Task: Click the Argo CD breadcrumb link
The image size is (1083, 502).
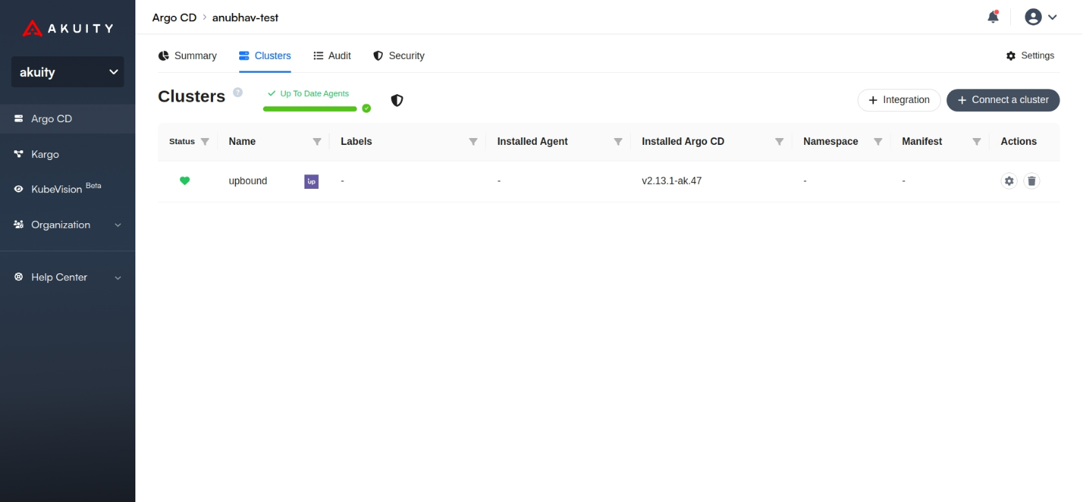Action: click(x=175, y=18)
